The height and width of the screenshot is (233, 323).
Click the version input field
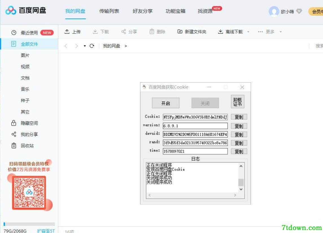point(195,126)
